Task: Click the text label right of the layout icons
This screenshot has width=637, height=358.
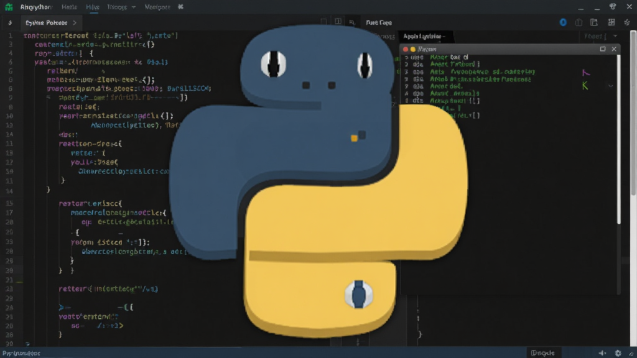Action: 379,23
